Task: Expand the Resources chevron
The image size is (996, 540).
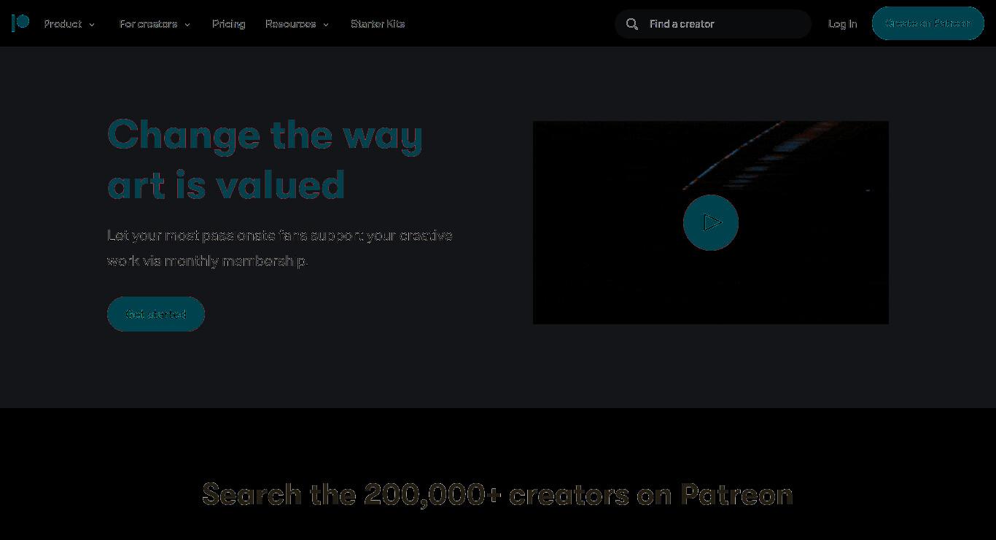Action: pos(326,25)
